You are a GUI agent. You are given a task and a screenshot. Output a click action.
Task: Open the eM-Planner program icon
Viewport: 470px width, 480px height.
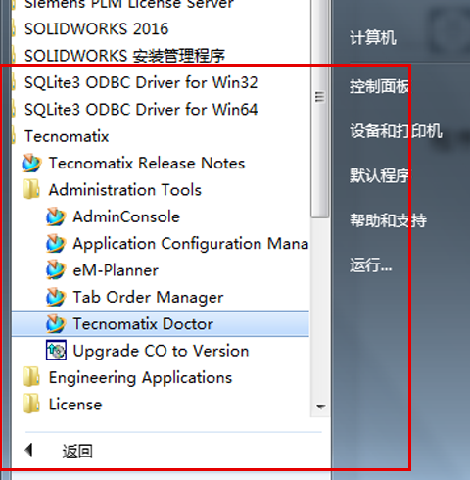coord(56,270)
